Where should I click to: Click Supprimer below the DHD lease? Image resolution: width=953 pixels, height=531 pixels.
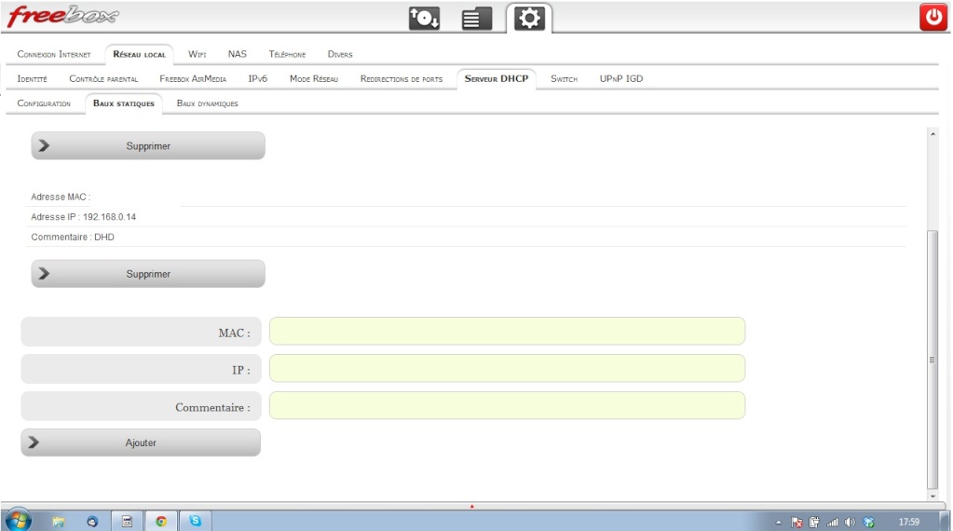point(148,274)
